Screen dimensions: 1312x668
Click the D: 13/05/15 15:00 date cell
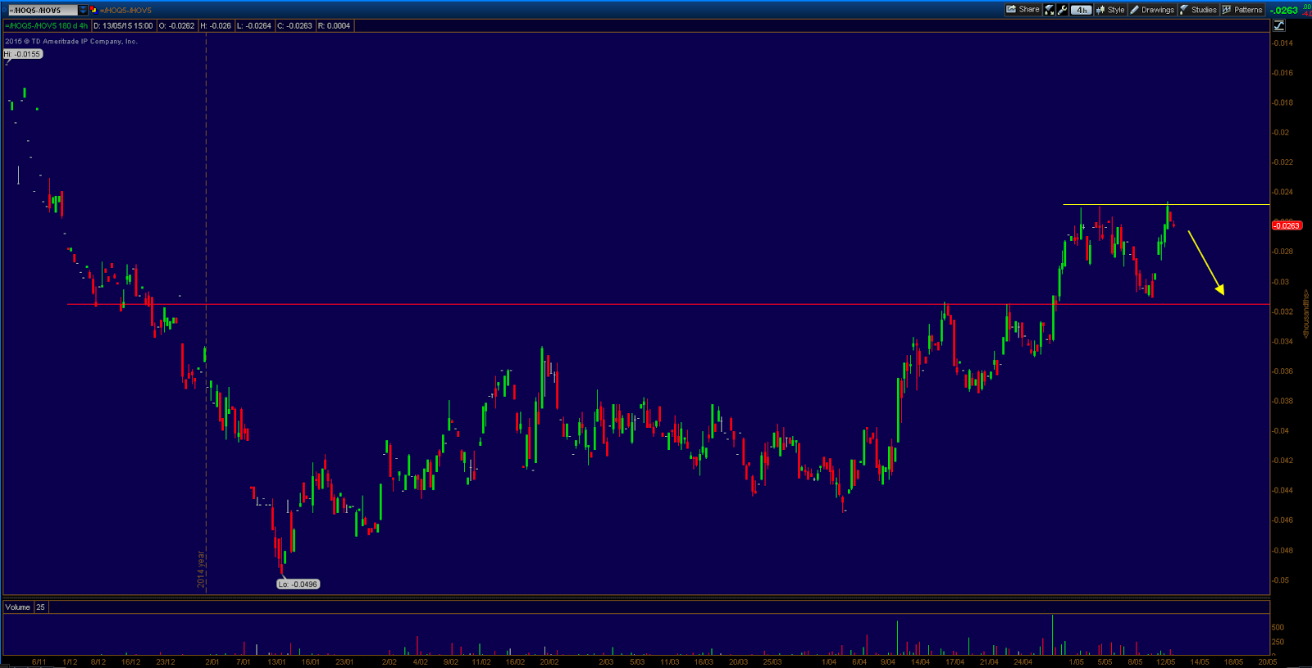(123, 26)
